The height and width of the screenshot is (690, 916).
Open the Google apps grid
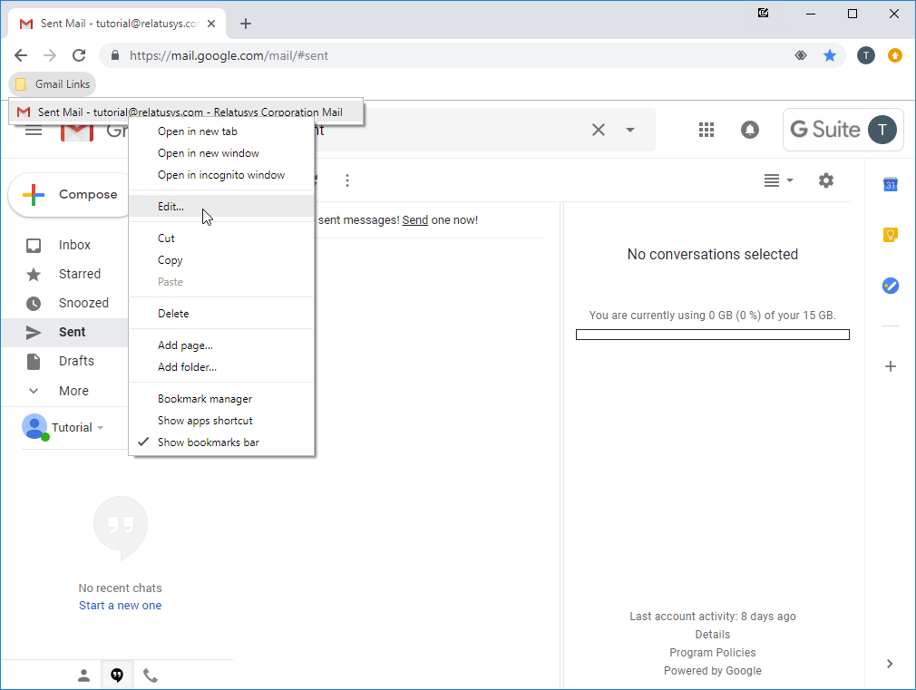pos(706,130)
